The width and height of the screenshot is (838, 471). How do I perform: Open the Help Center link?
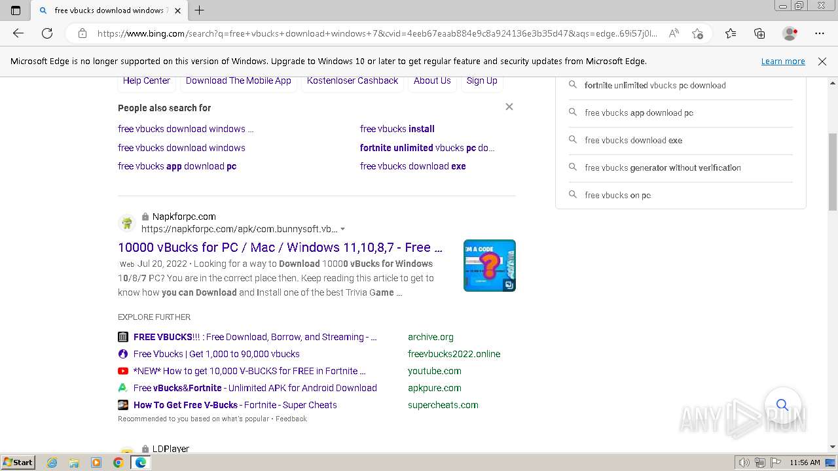pyautogui.click(x=147, y=80)
